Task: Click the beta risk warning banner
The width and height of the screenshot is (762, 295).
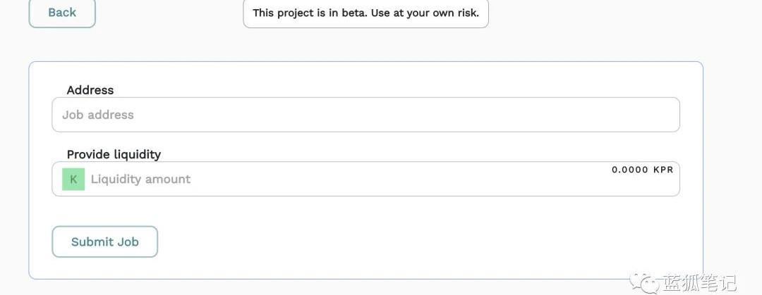Action: 365,13
